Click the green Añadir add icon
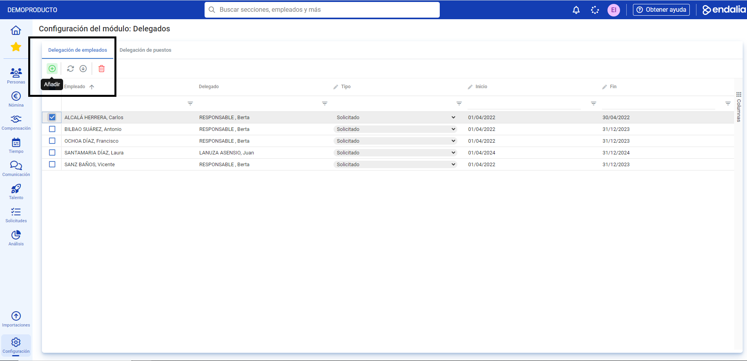Viewport: 747px width, 361px height. (52, 69)
